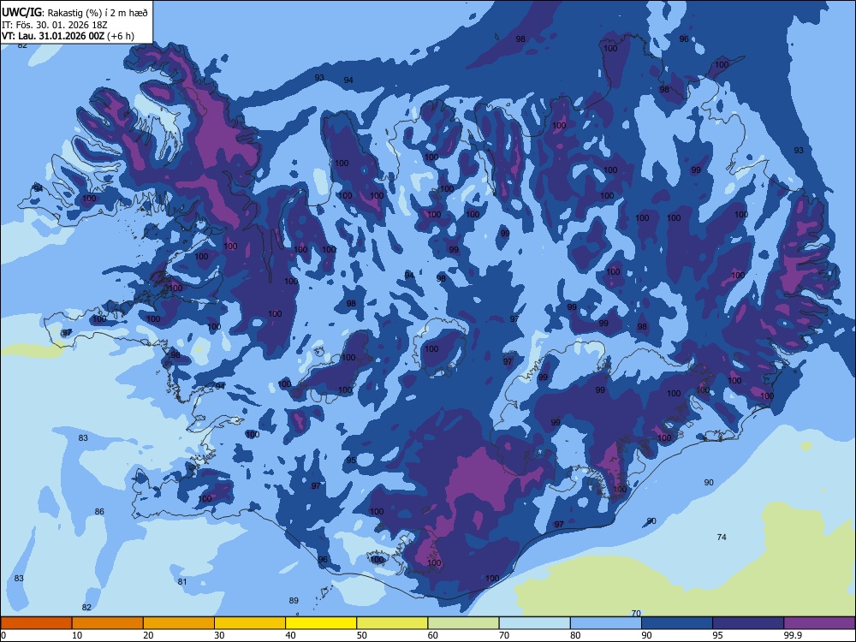The height and width of the screenshot is (642, 856).
Task: Click the title 'UWC/IG: Rakastig (%) í 2 m hæð'
Action: (x=74, y=13)
